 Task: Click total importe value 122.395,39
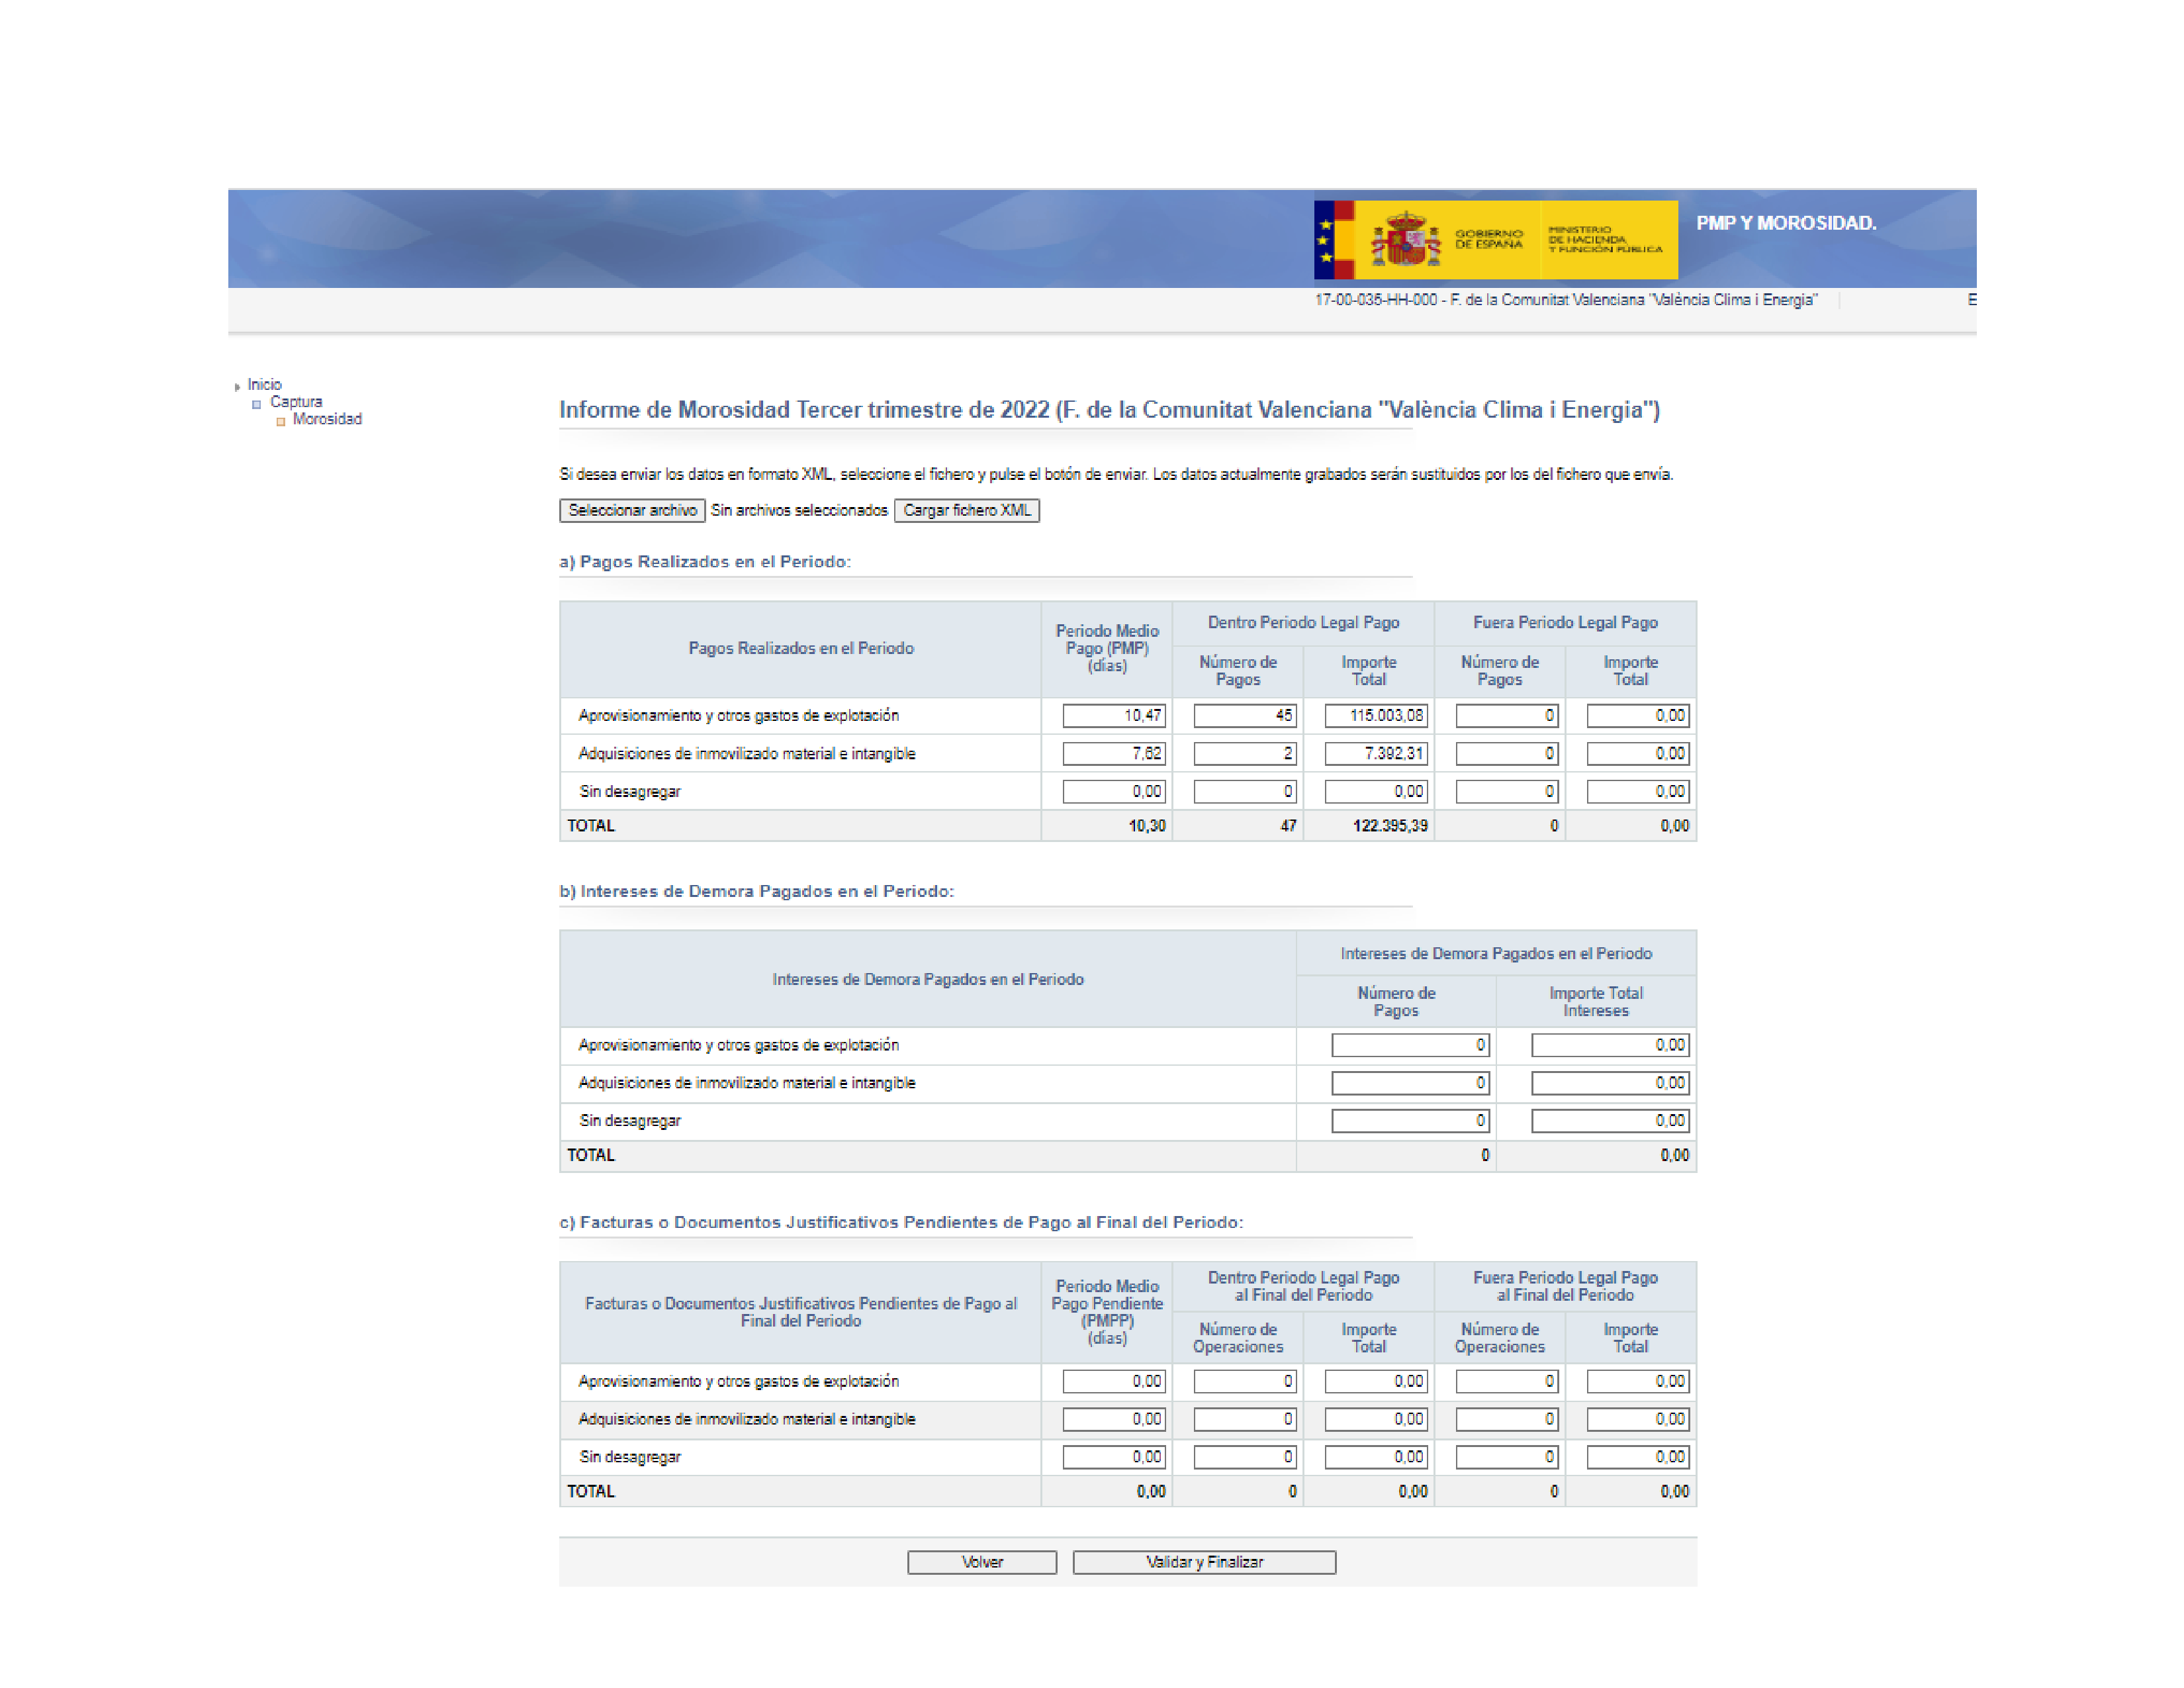pyautogui.click(x=1390, y=826)
